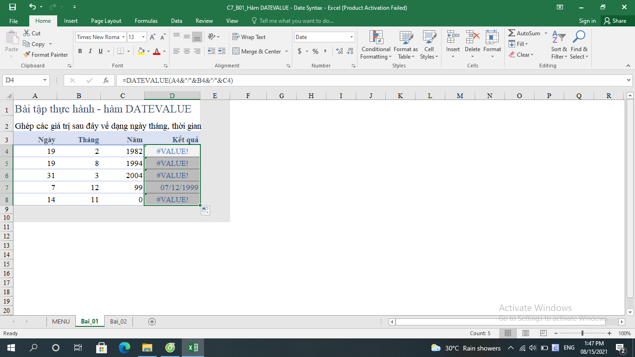The image size is (635, 357).
Task: Select cell D7 showing 07/12/1999
Action: 172,188
